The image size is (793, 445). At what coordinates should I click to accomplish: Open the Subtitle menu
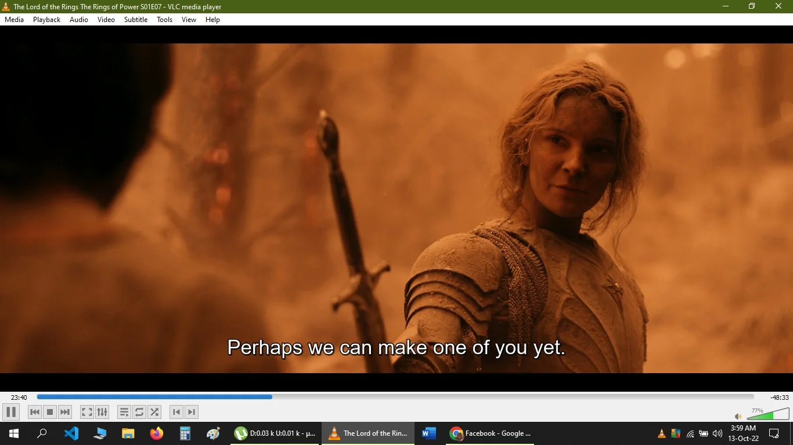136,20
